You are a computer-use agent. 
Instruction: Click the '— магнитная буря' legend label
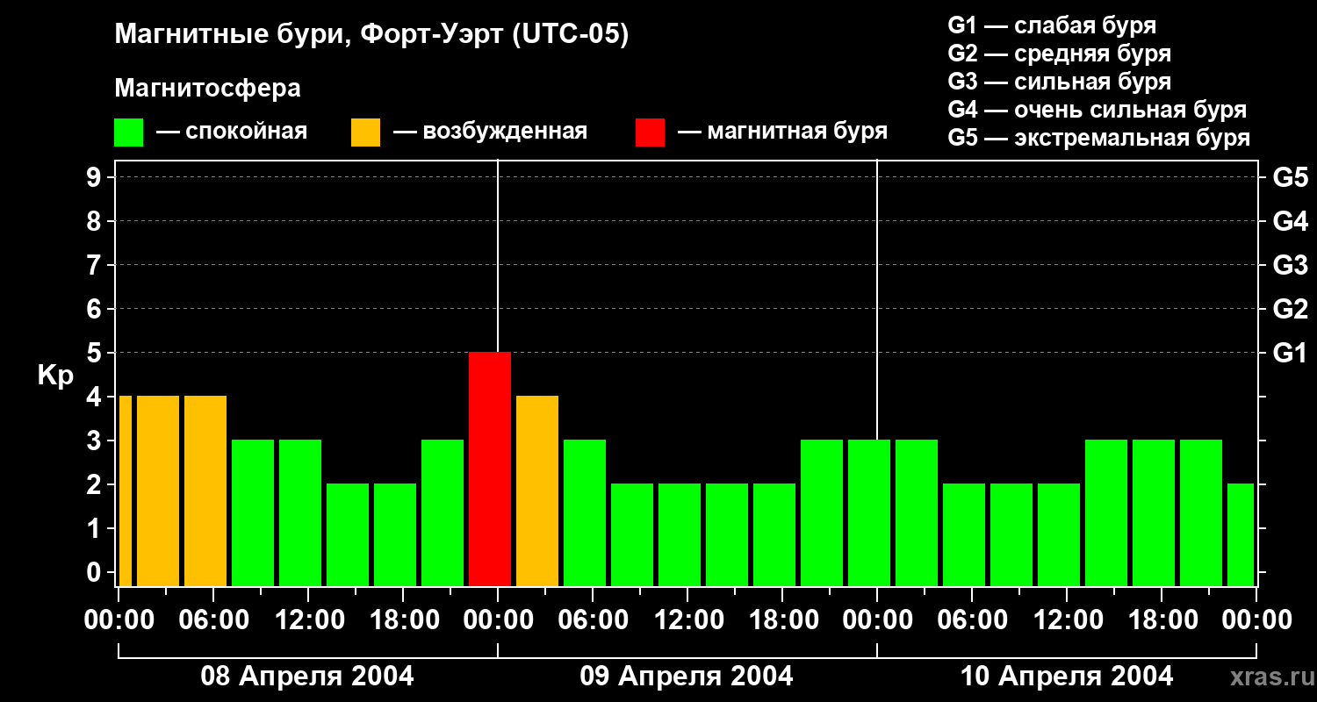click(782, 133)
